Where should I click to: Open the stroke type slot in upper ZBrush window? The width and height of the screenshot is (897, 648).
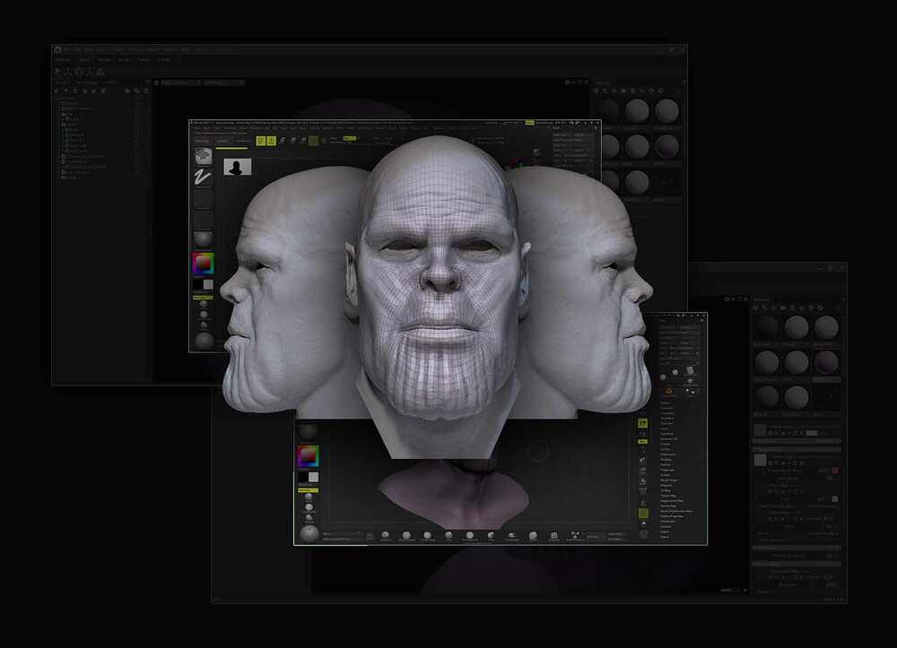pyautogui.click(x=203, y=177)
